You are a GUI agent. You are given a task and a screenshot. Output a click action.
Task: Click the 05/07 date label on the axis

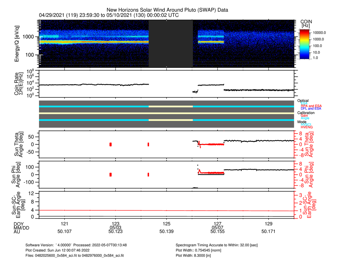point(218,228)
